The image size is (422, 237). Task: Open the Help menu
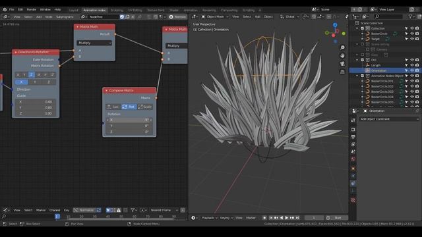point(57,9)
